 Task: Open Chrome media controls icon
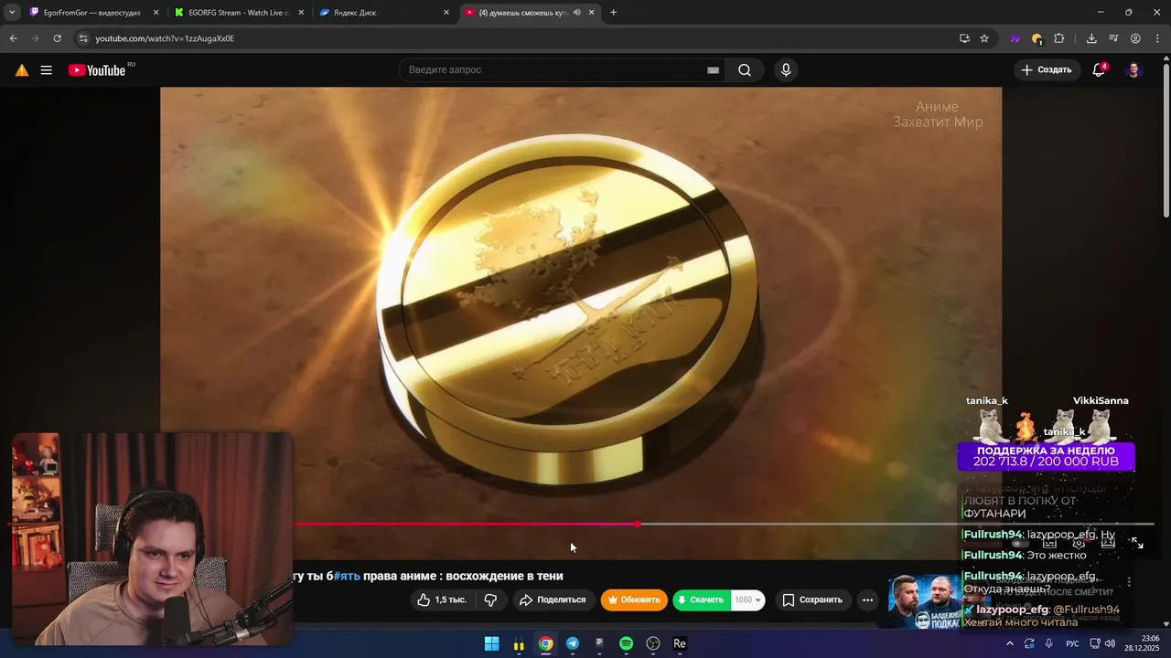1113,38
